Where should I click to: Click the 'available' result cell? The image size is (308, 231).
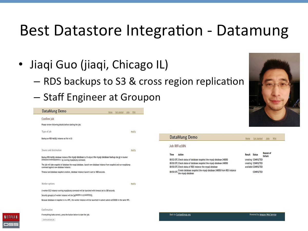(x=248, y=167)
